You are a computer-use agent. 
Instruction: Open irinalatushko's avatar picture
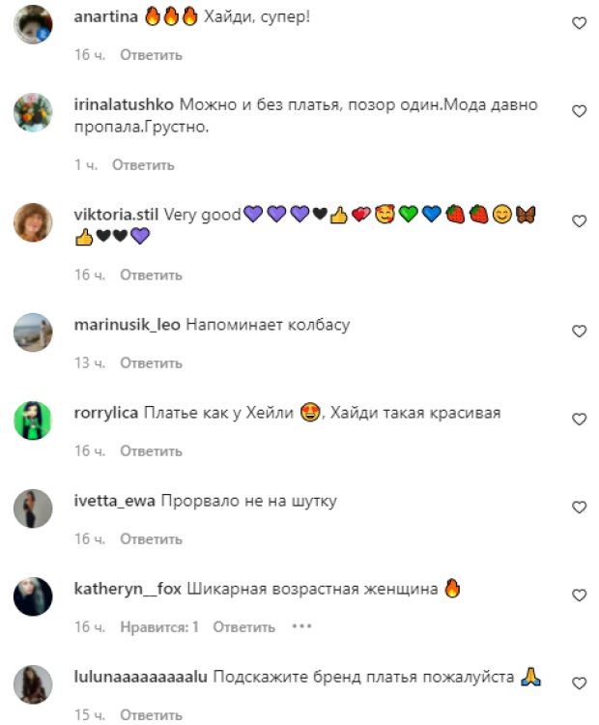[33, 112]
